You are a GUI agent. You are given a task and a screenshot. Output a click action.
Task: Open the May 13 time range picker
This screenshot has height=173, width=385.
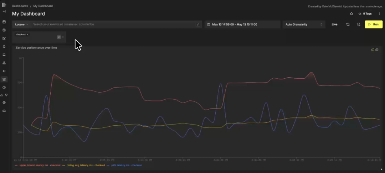pos(242,24)
